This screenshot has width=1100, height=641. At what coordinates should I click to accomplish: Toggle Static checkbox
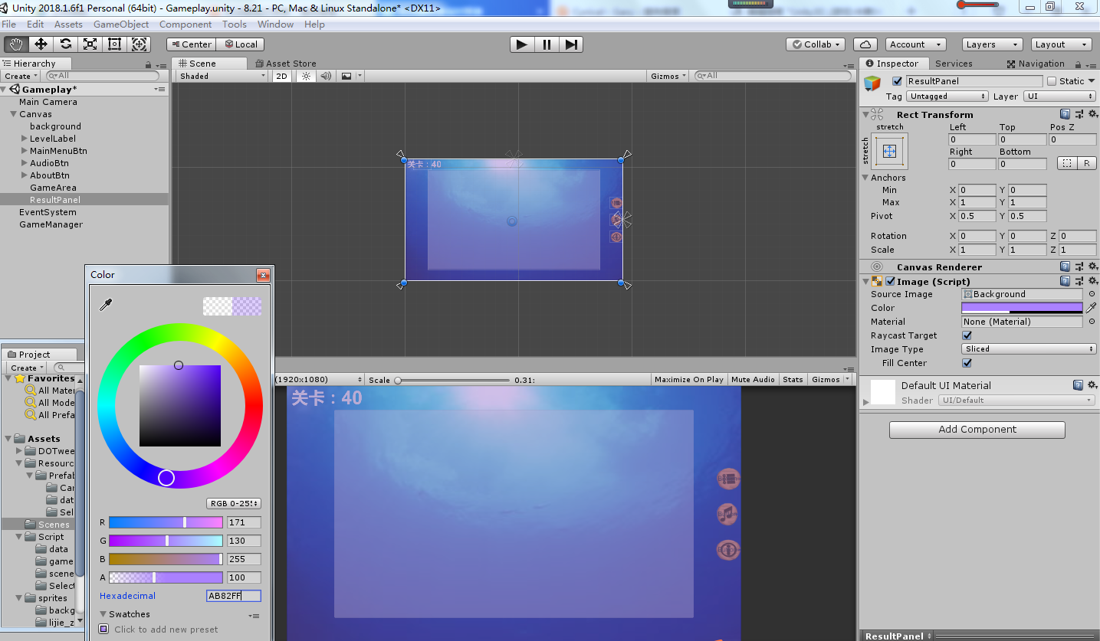pyautogui.click(x=1052, y=81)
